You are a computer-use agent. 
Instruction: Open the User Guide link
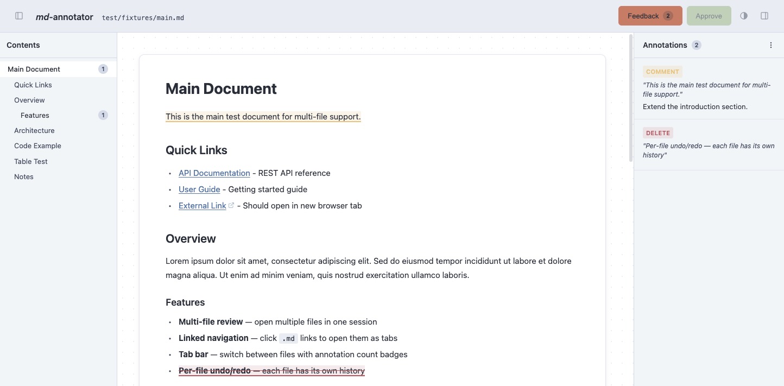click(x=199, y=189)
